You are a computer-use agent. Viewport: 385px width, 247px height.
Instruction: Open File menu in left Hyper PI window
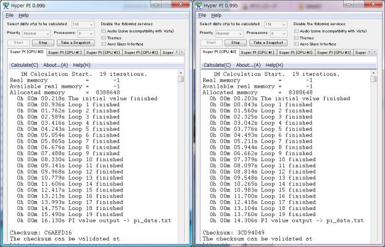pyautogui.click(x=10, y=15)
